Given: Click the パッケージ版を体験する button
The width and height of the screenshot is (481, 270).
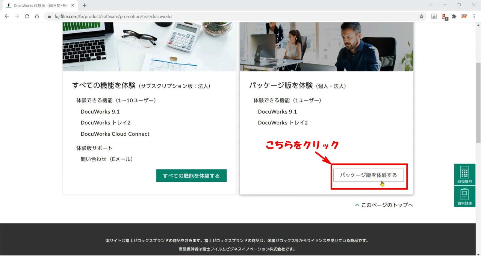Looking at the screenshot, I should [x=368, y=175].
